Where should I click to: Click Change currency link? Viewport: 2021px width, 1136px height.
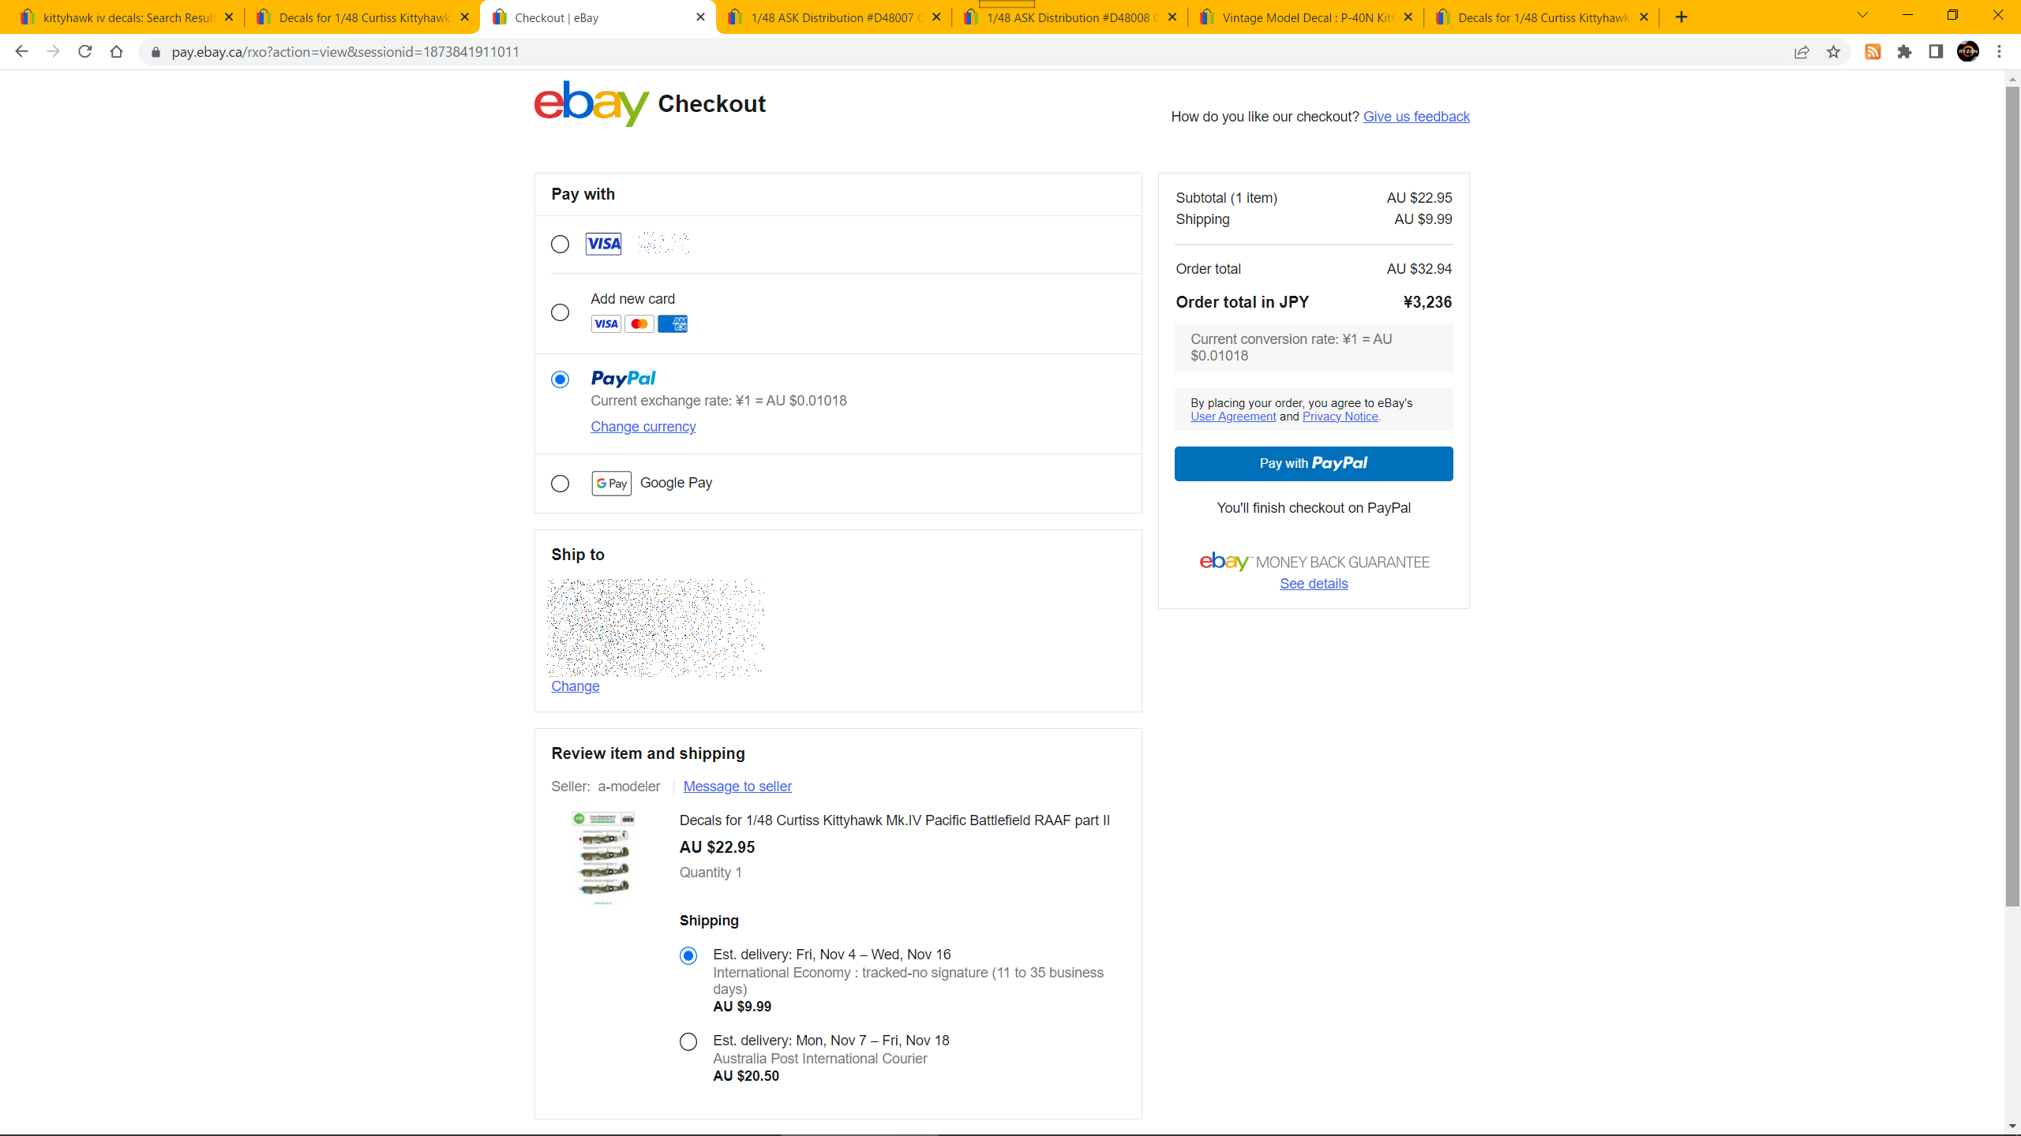643,427
